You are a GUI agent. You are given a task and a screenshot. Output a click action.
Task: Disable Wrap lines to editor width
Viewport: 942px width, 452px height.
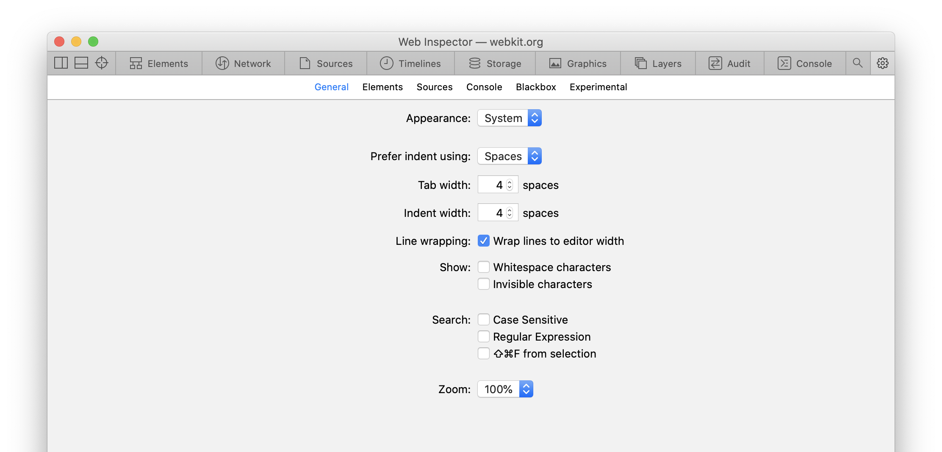(484, 241)
